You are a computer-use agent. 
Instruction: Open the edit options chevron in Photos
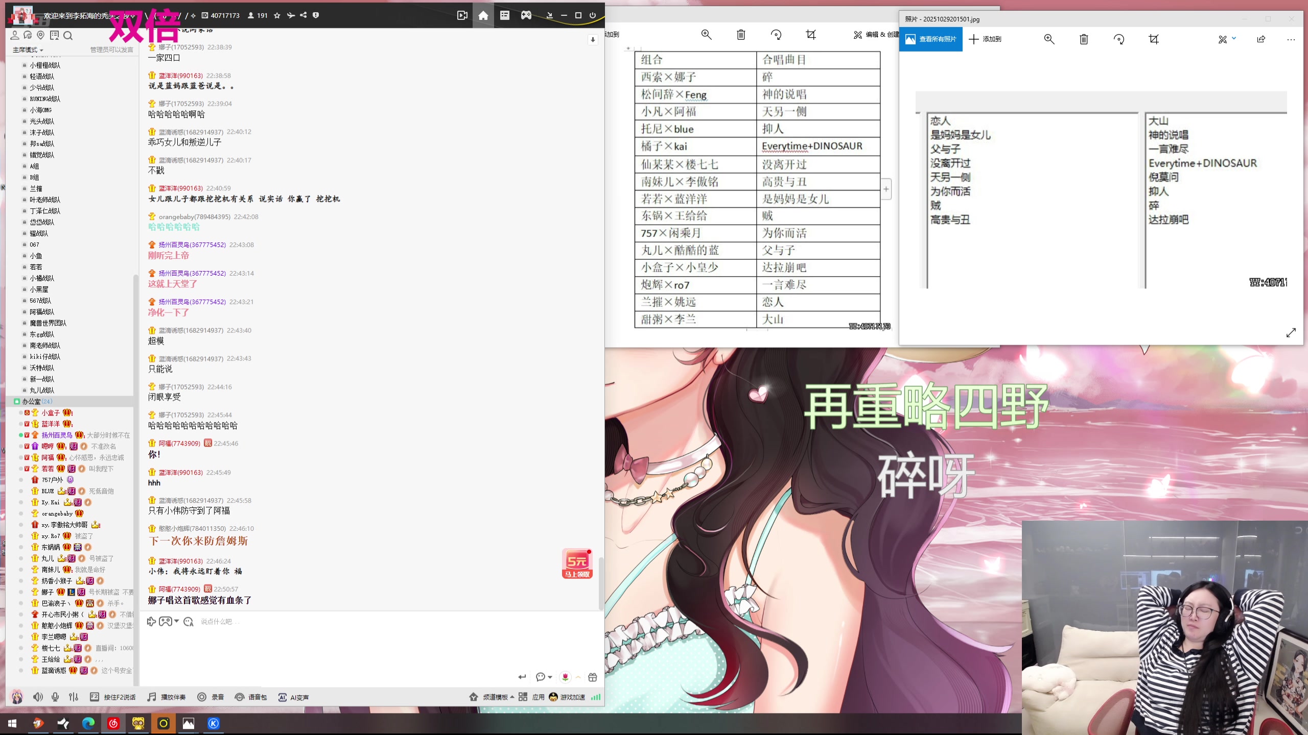tap(1233, 39)
